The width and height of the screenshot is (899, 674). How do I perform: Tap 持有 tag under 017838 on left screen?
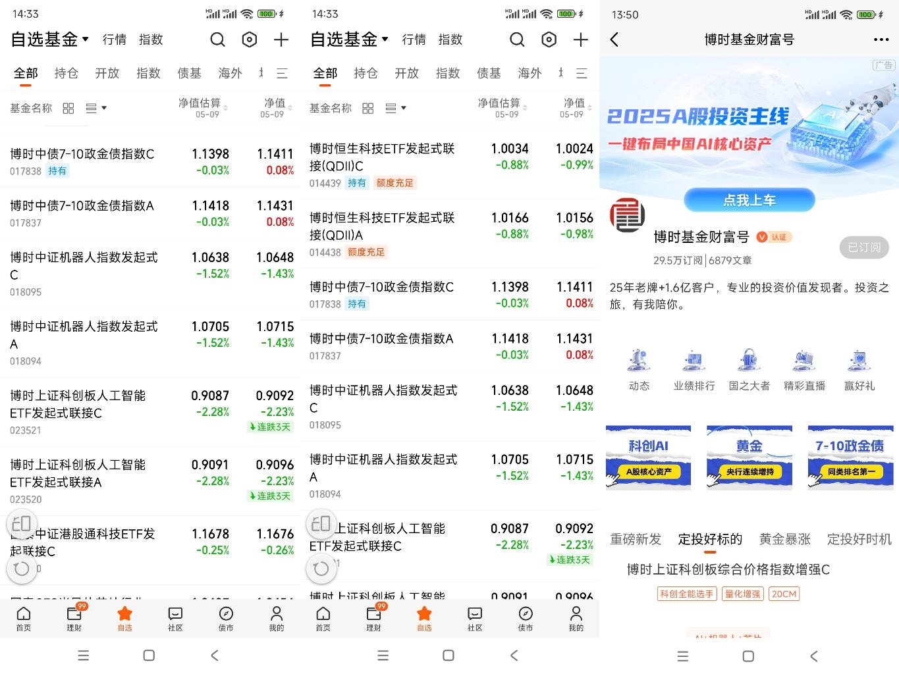click(57, 171)
